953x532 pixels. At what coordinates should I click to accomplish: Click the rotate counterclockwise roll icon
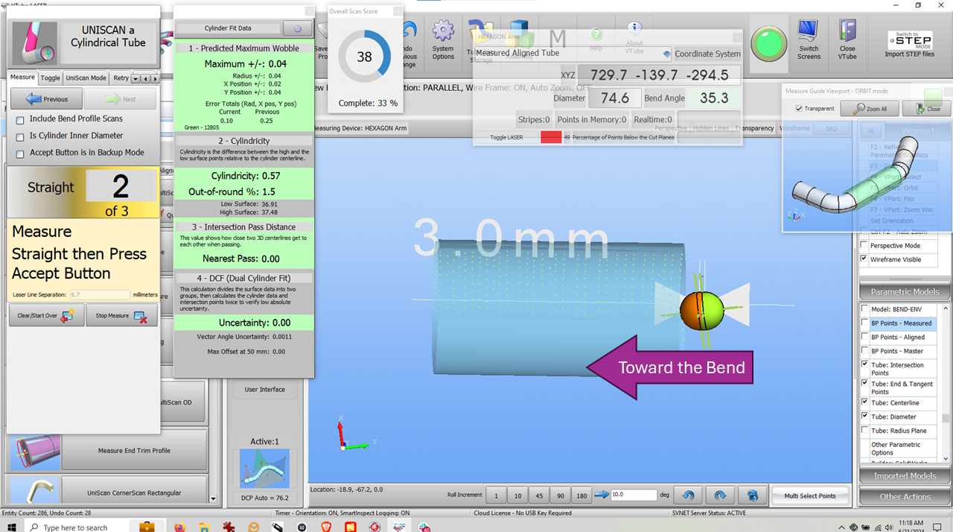[688, 495]
